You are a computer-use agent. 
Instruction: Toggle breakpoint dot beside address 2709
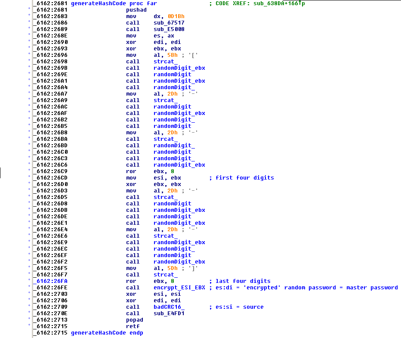[x=29, y=306]
